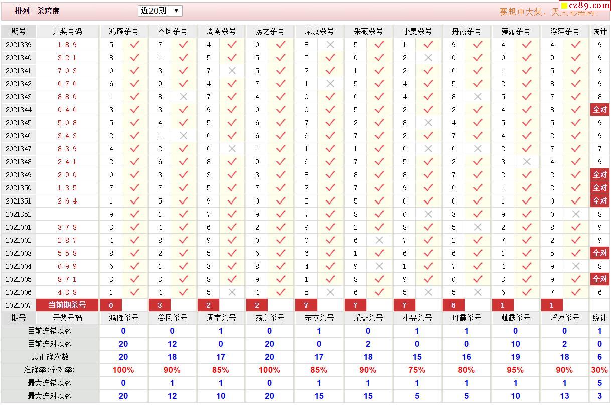Click the 全对 badge in row 2021349

click(600, 174)
